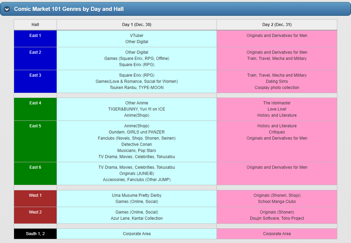The height and width of the screenshot is (243, 351).
Task: Click 'Azur Lane, Kantai Collection' entry
Action: [x=137, y=218]
